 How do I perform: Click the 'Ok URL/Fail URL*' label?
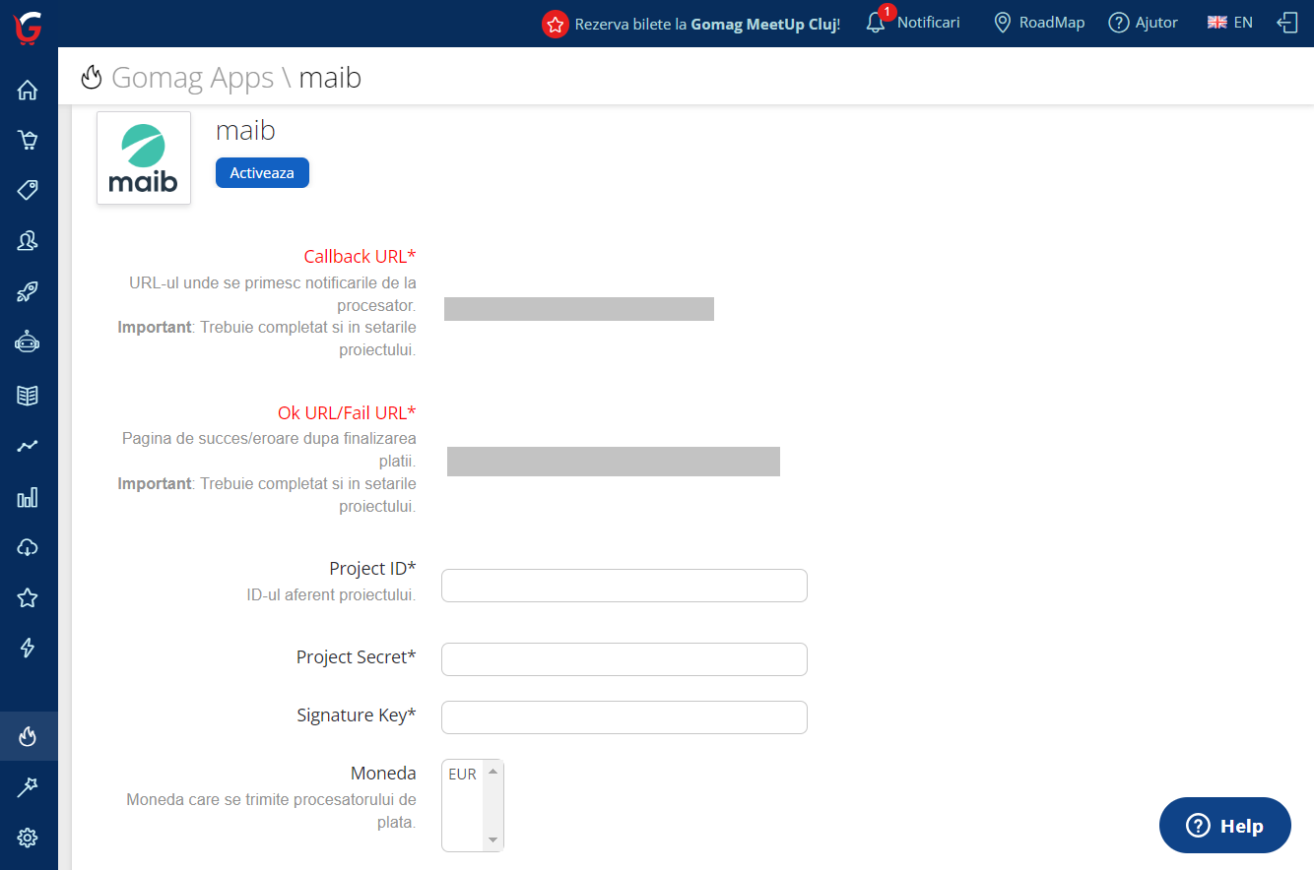click(347, 412)
